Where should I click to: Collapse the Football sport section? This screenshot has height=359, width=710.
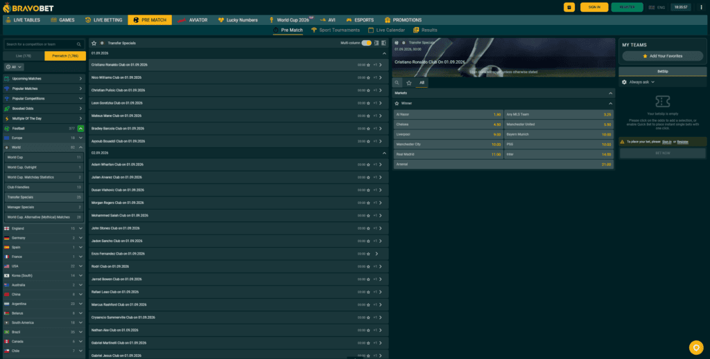pos(80,129)
